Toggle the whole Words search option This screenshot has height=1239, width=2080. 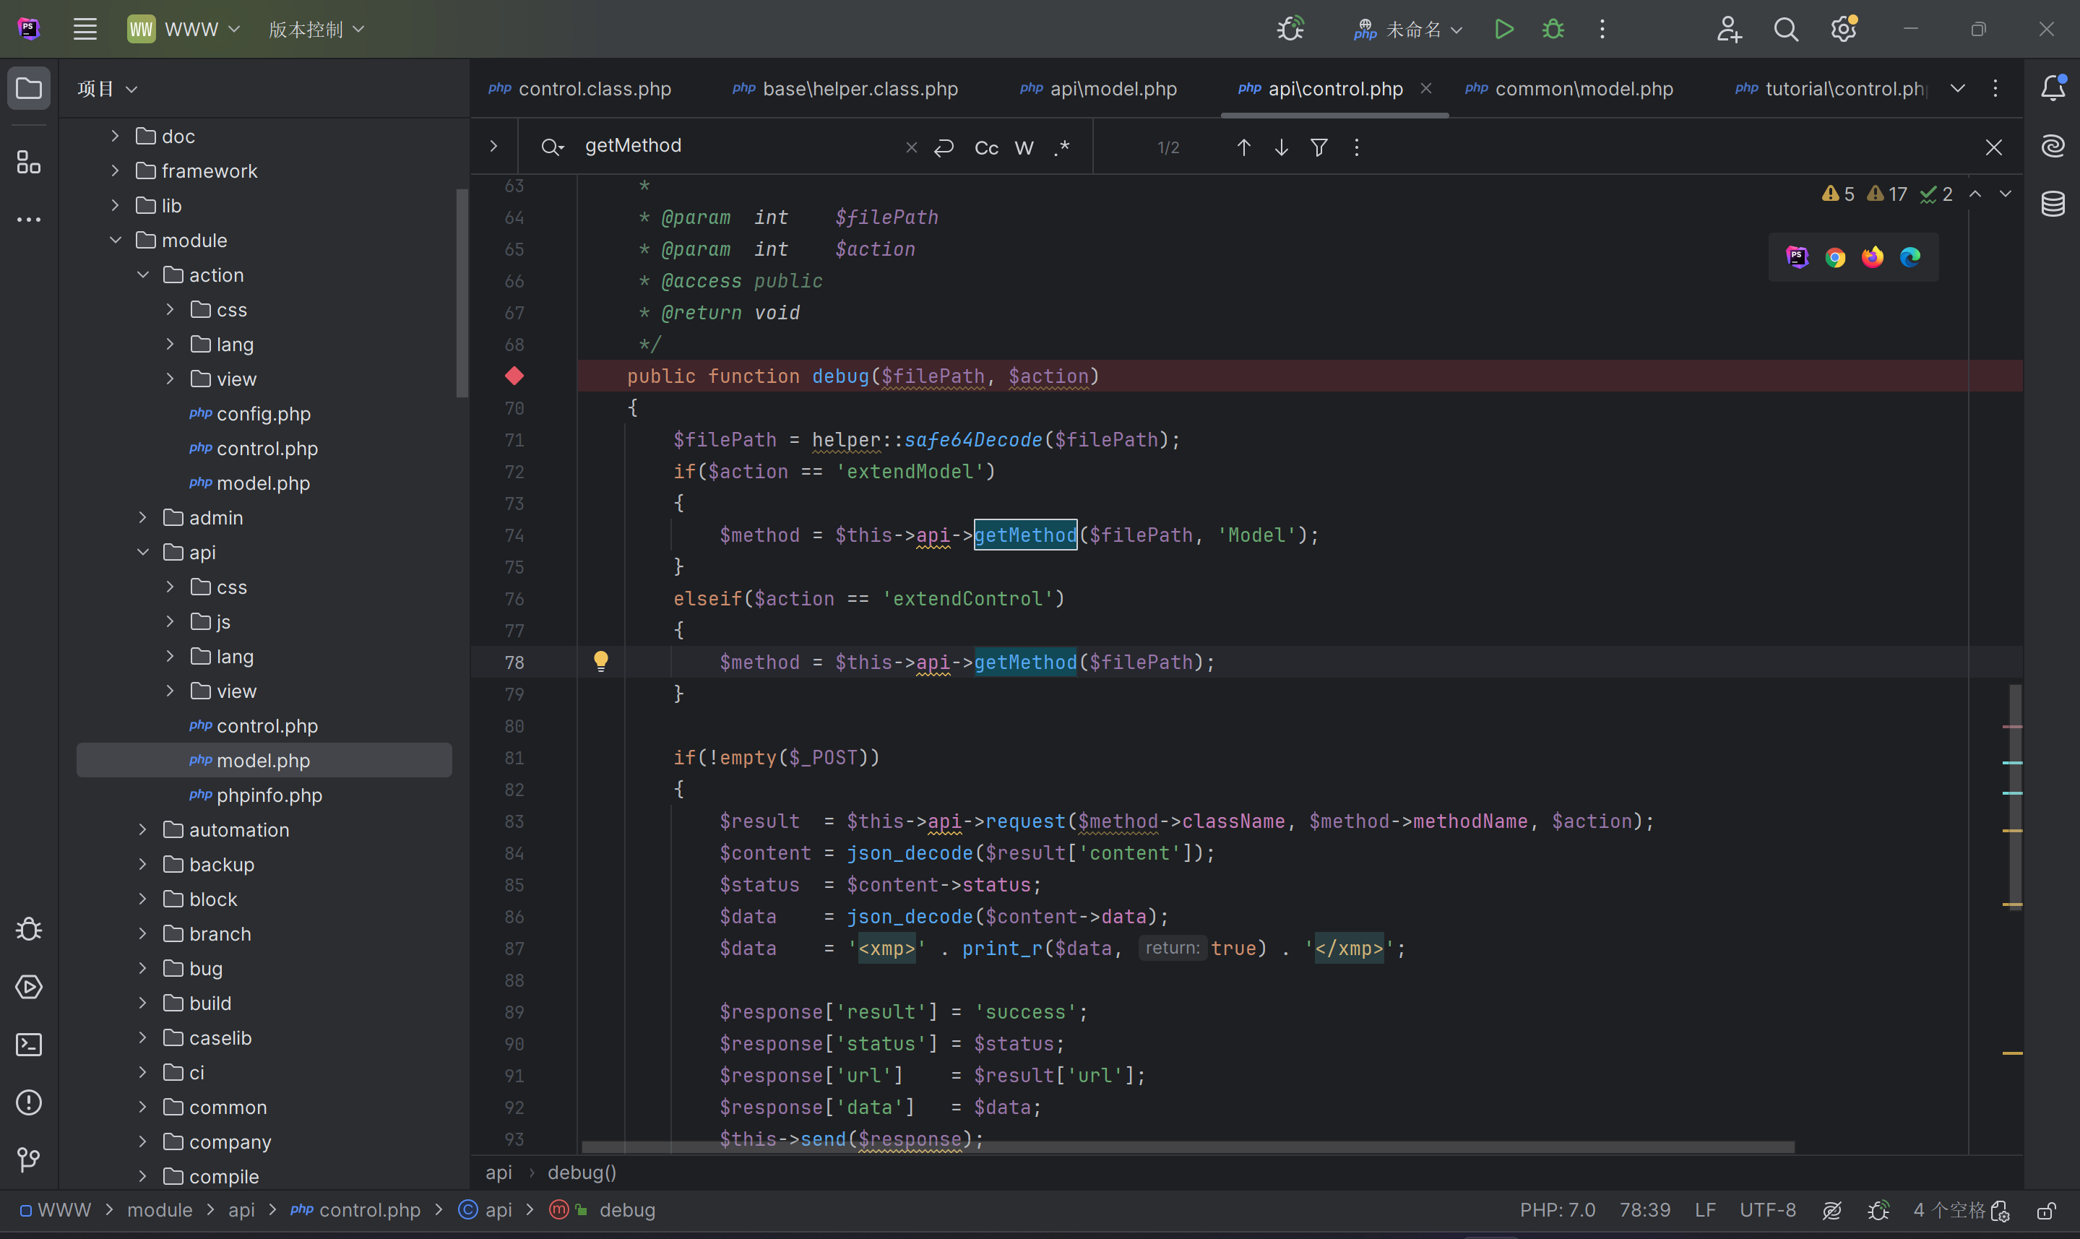(1023, 148)
